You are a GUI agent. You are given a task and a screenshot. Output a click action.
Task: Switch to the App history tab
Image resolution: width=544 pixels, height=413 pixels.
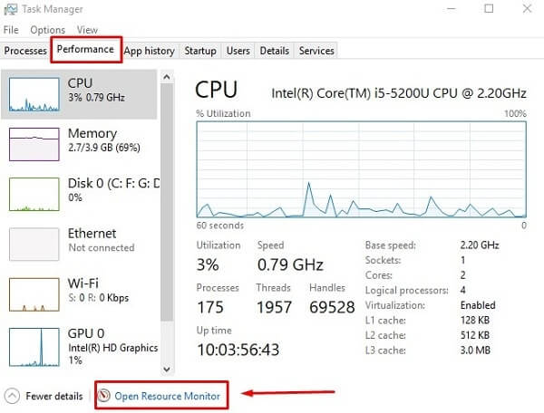coord(149,51)
